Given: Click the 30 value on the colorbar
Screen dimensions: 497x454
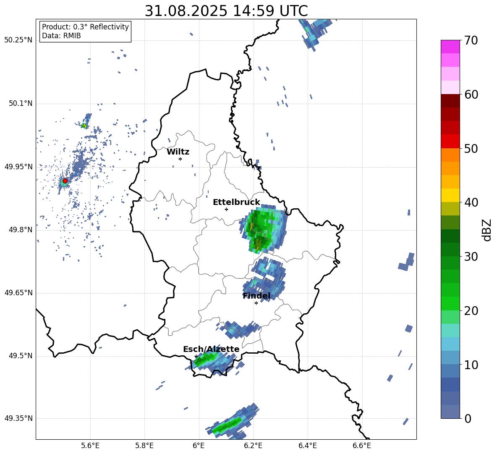Looking at the screenshot, I should tap(471, 257).
